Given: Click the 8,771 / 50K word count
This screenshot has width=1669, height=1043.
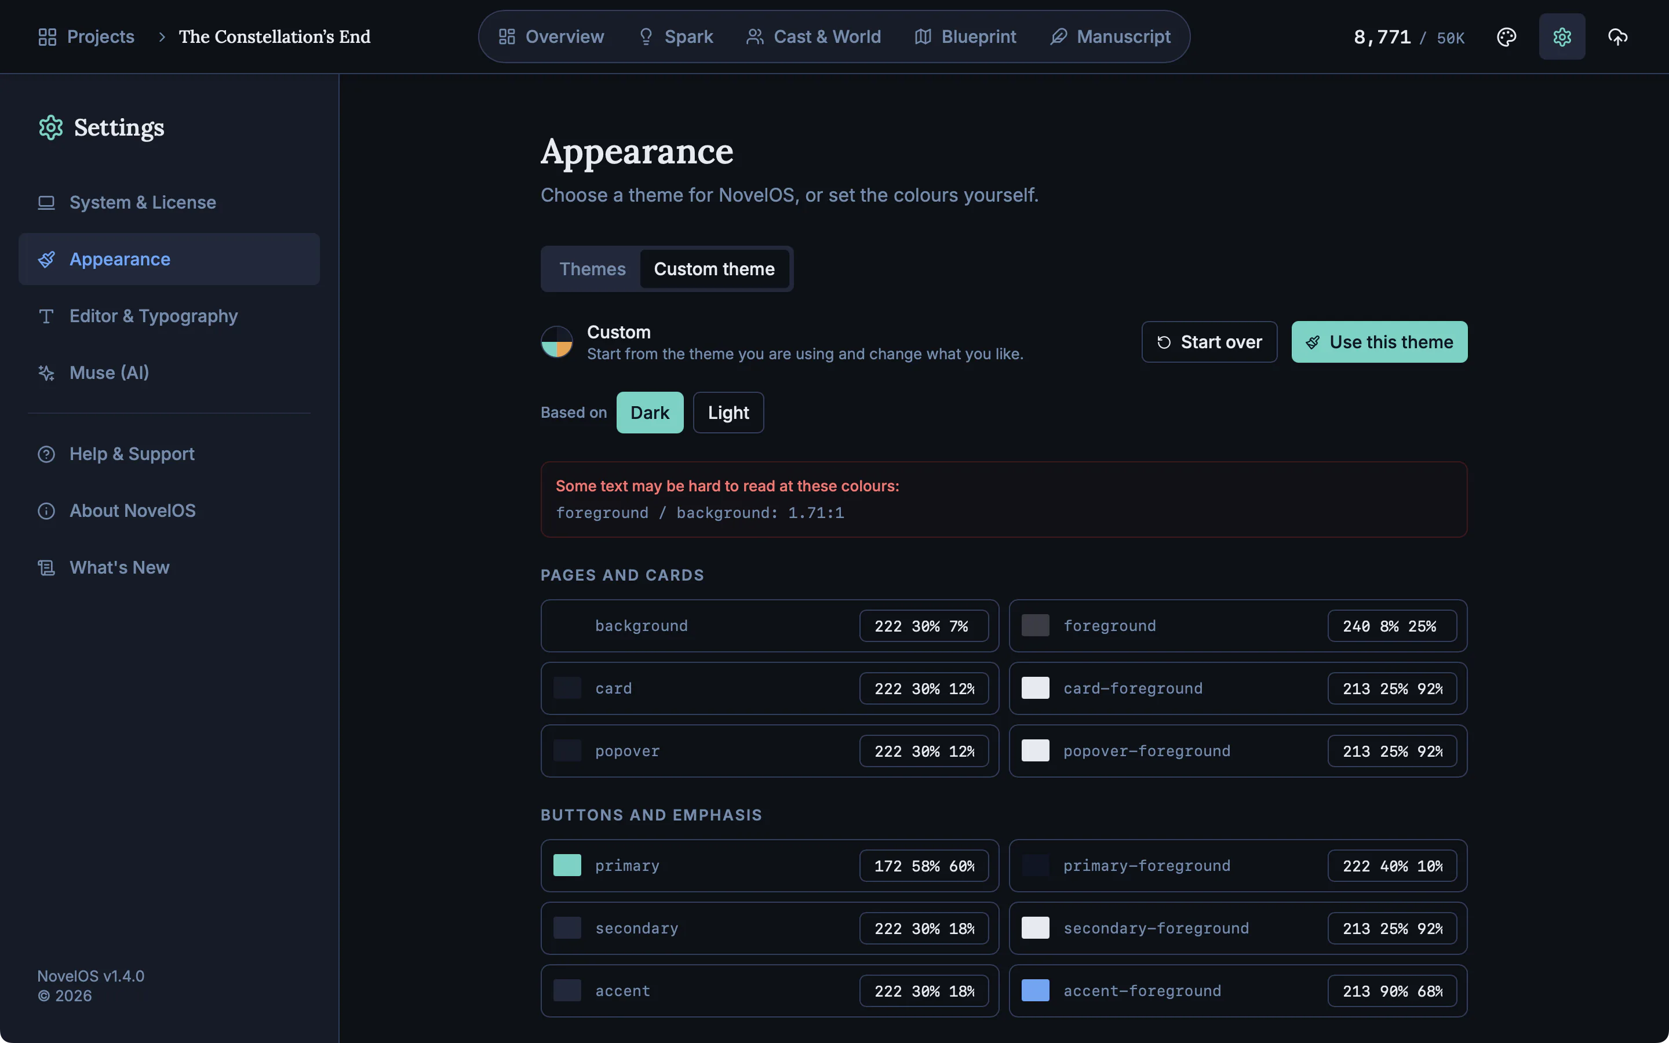Looking at the screenshot, I should pyautogui.click(x=1409, y=37).
